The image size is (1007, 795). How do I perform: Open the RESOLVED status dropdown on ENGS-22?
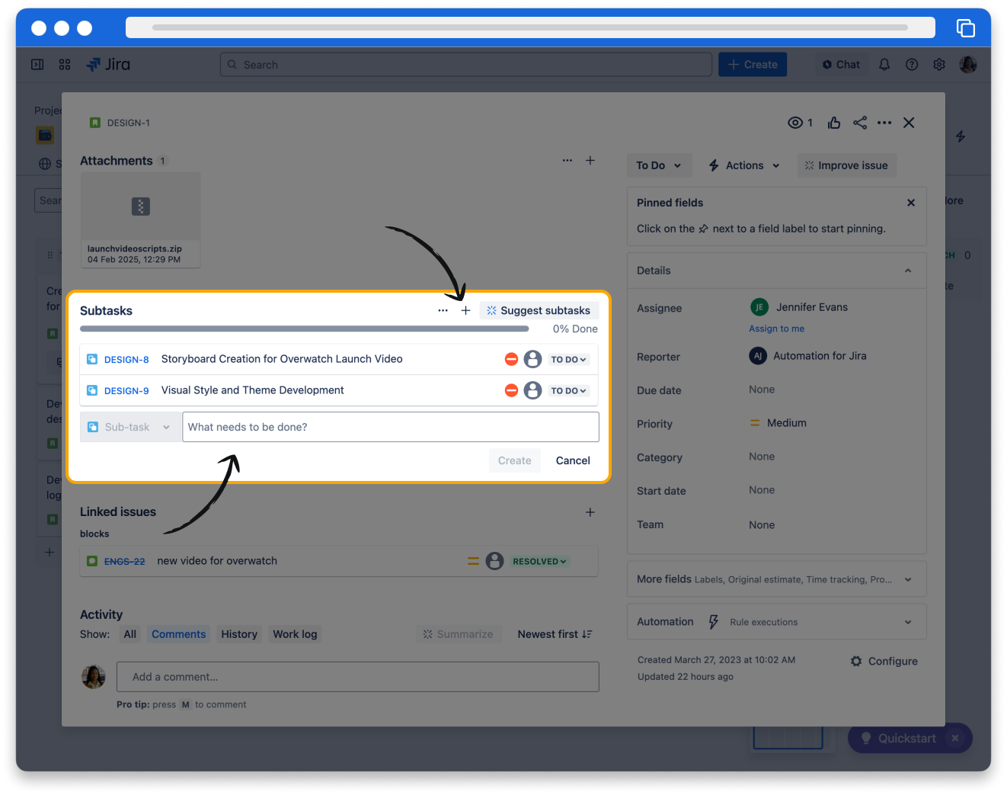coord(540,562)
